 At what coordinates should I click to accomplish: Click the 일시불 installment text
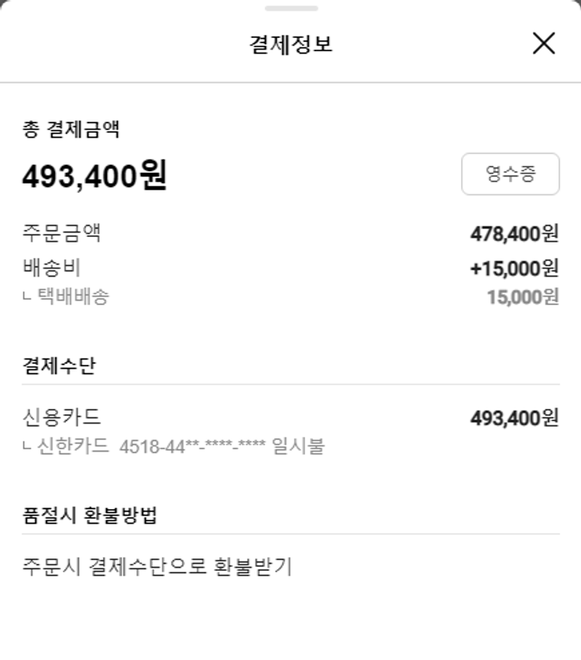tap(298, 447)
